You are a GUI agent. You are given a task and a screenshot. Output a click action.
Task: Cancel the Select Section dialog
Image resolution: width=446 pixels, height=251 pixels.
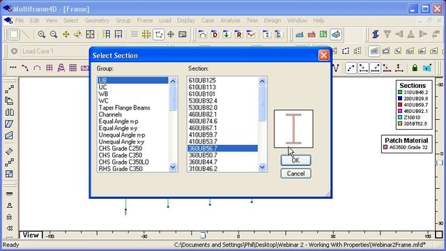pyautogui.click(x=295, y=174)
